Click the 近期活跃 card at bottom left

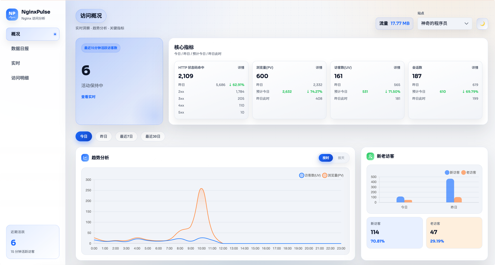tap(33, 242)
